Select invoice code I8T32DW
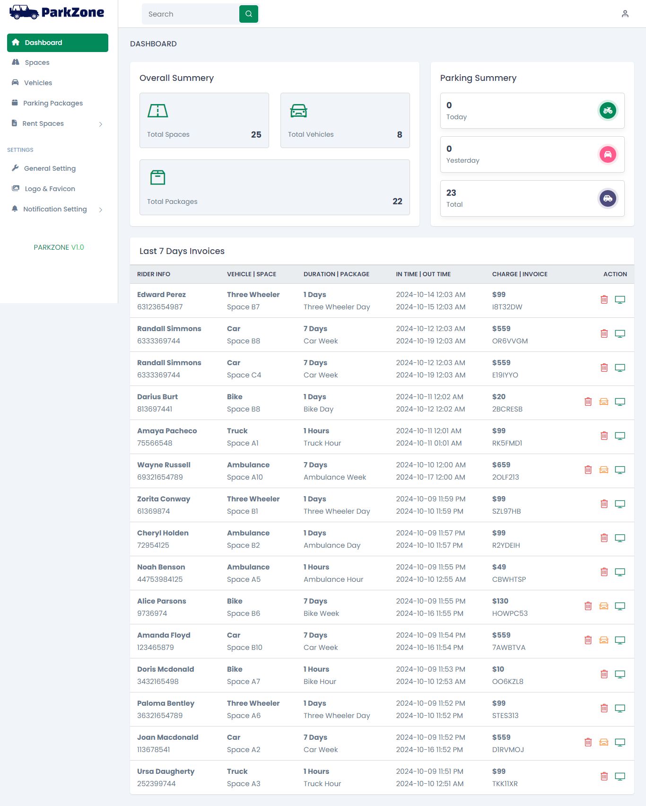The width and height of the screenshot is (646, 806). point(507,307)
